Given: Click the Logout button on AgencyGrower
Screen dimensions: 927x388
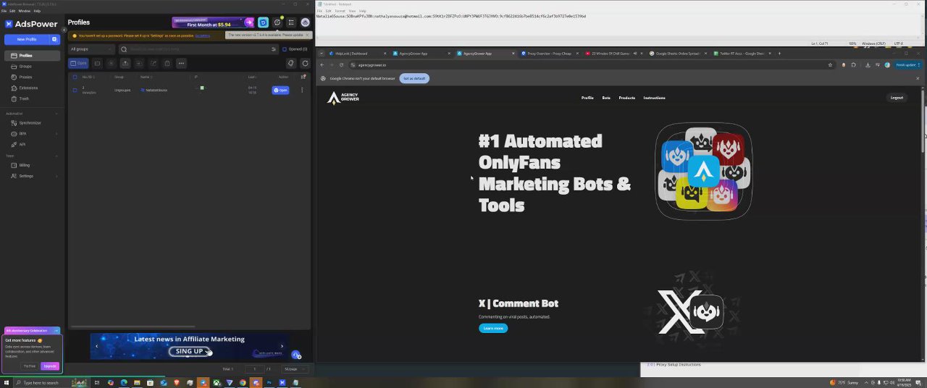Looking at the screenshot, I should [897, 98].
